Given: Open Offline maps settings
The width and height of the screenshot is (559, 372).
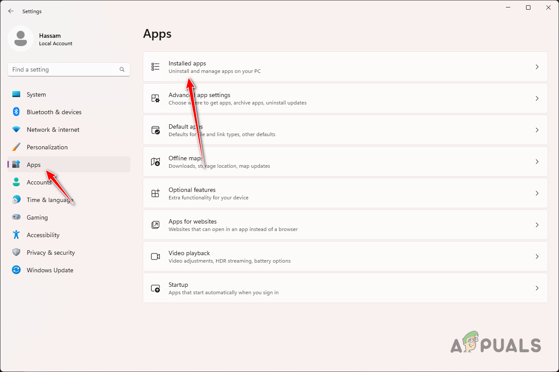Looking at the screenshot, I should (x=186, y=158).
